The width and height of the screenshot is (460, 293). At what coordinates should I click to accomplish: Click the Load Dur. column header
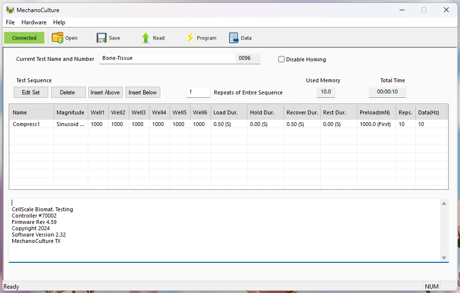(x=229, y=112)
